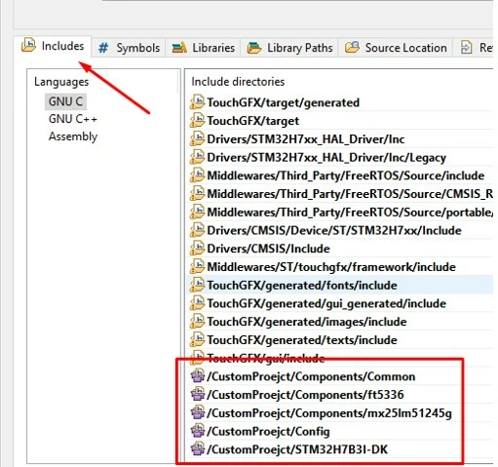Select TouchGFX/generated/texts/include entry
The height and width of the screenshot is (467, 498).
340,339
